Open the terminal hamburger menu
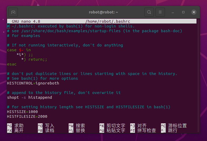 [160, 12]
